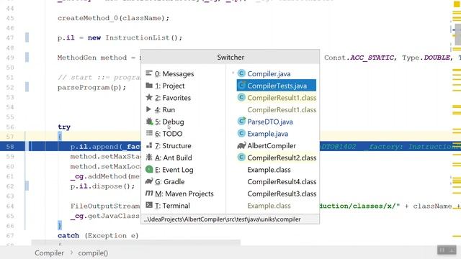Click Const.ACC_STATIC in code
The image size is (461, 259).
[359, 58]
